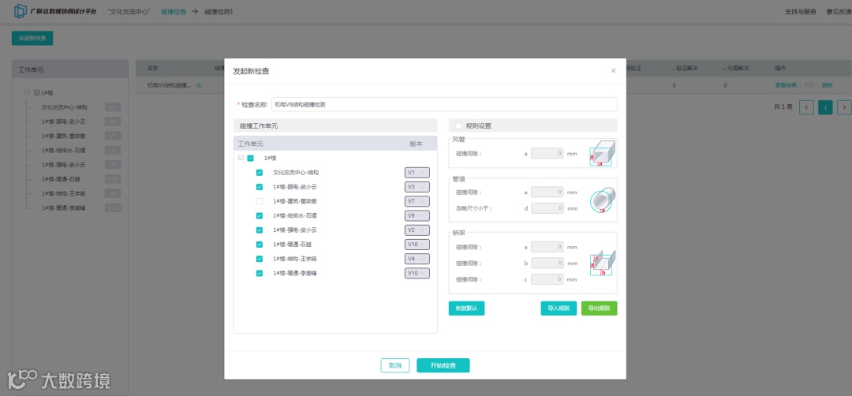Click 1#楼-给排水 label in dialog list
The image size is (852, 396).
point(294,215)
